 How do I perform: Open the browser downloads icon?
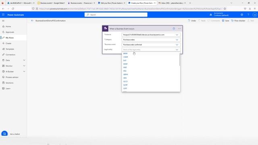pyautogui.click(x=250, y=9)
